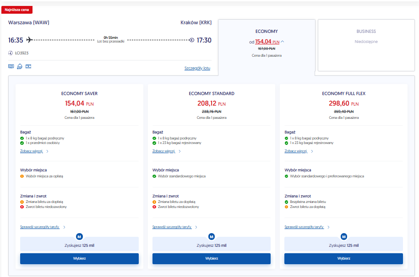Viewport: 419px width, 277px height.
Task: Choose the Economy Full Flex fare with Wybierz
Action: pos(343,259)
